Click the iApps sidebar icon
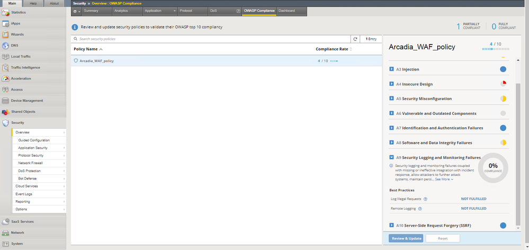Viewport: 529px width, 250px height. 5,24
